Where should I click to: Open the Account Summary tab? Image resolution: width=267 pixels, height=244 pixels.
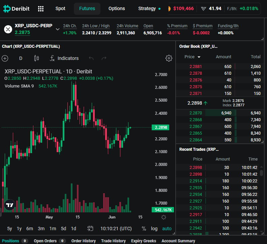coord(178,241)
